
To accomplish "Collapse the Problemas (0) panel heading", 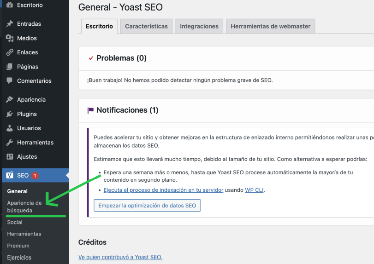I will [121, 58].
